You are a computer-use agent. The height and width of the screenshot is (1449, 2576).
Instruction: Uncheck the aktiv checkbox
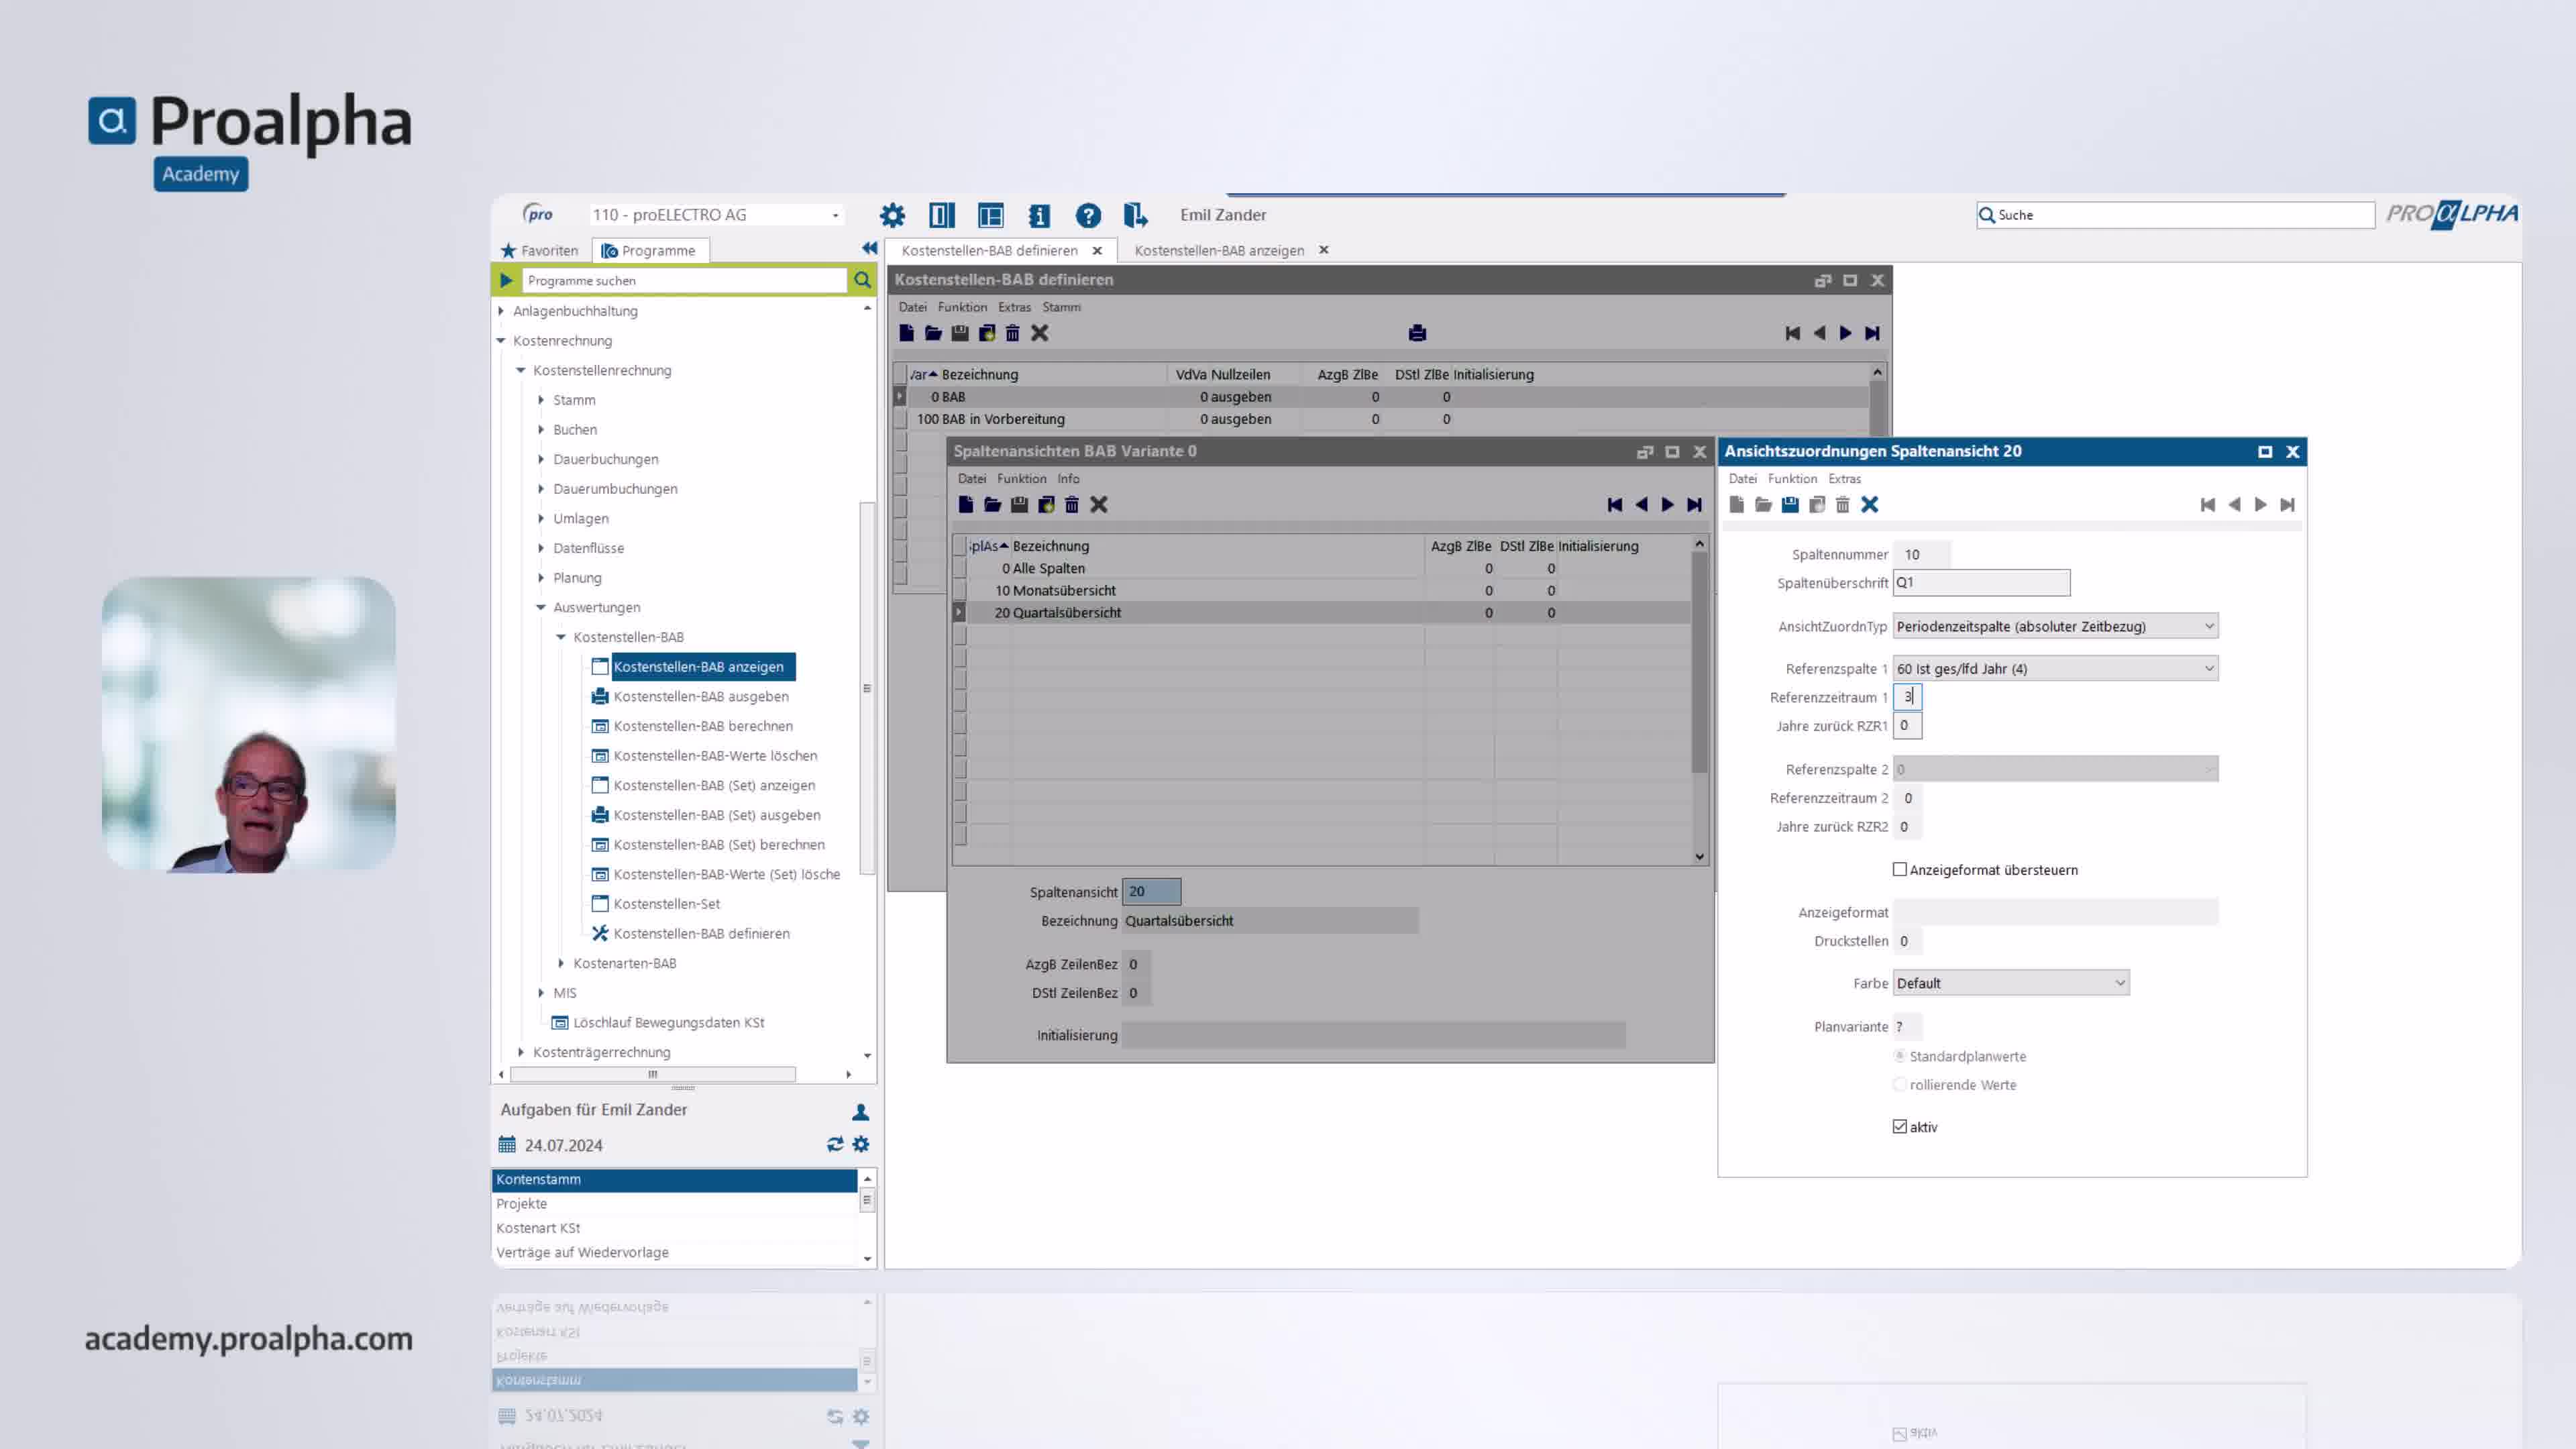tap(1900, 1127)
